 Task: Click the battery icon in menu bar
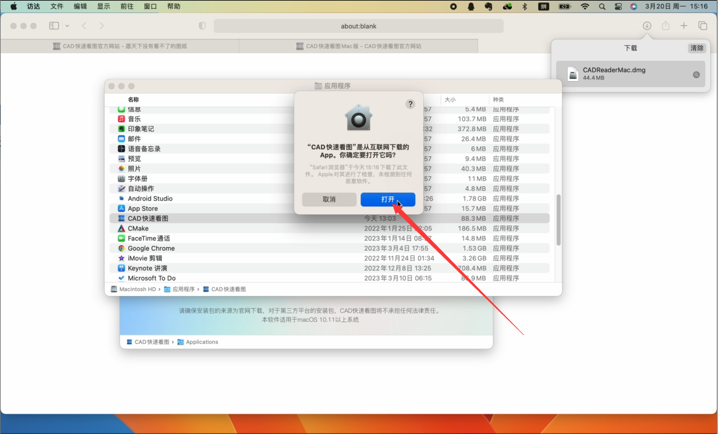click(x=565, y=7)
